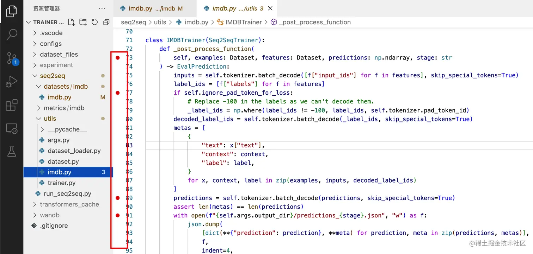Open the Search view in the activity bar
Screen dimensions: 533x254
(x=12, y=34)
